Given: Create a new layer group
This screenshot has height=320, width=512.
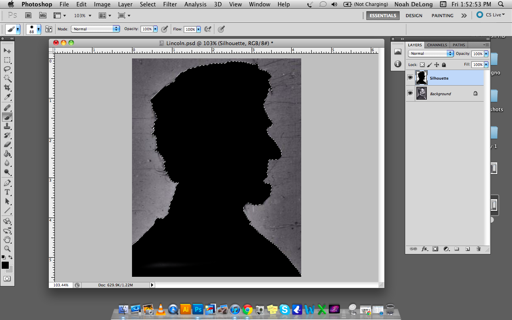Looking at the screenshot, I should point(457,249).
